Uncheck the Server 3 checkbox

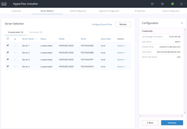point(8,59)
